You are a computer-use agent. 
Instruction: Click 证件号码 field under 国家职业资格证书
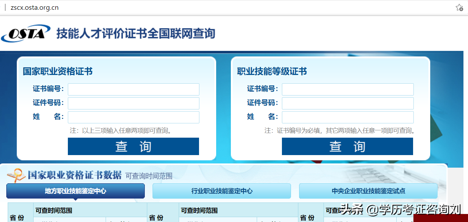[x=134, y=103]
